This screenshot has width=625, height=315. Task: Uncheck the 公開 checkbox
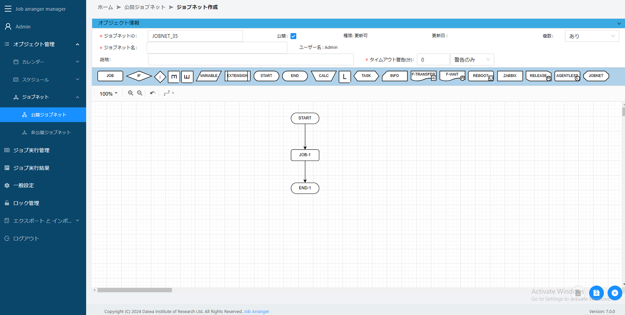point(293,36)
